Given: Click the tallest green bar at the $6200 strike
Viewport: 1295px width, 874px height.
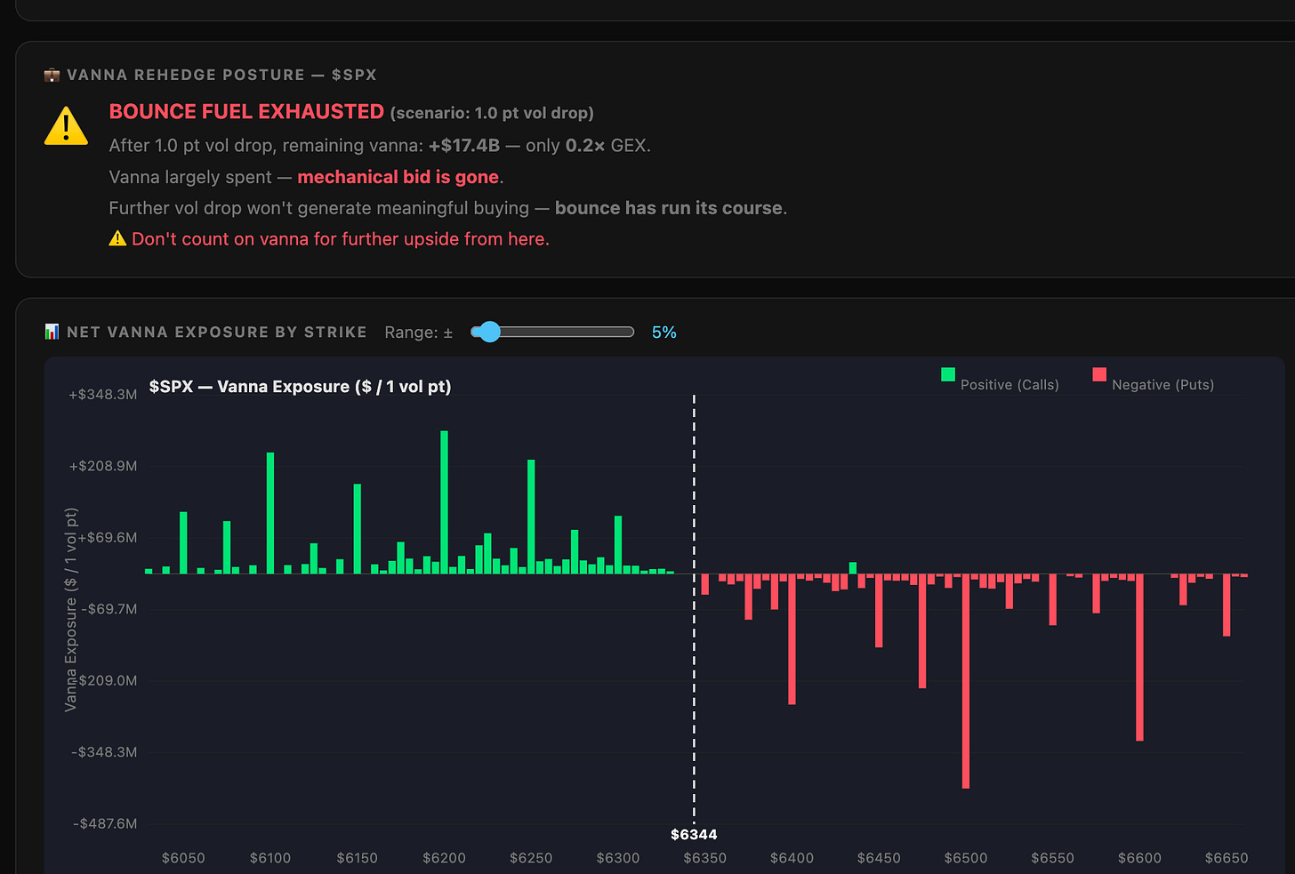Looking at the screenshot, I should click(444, 502).
